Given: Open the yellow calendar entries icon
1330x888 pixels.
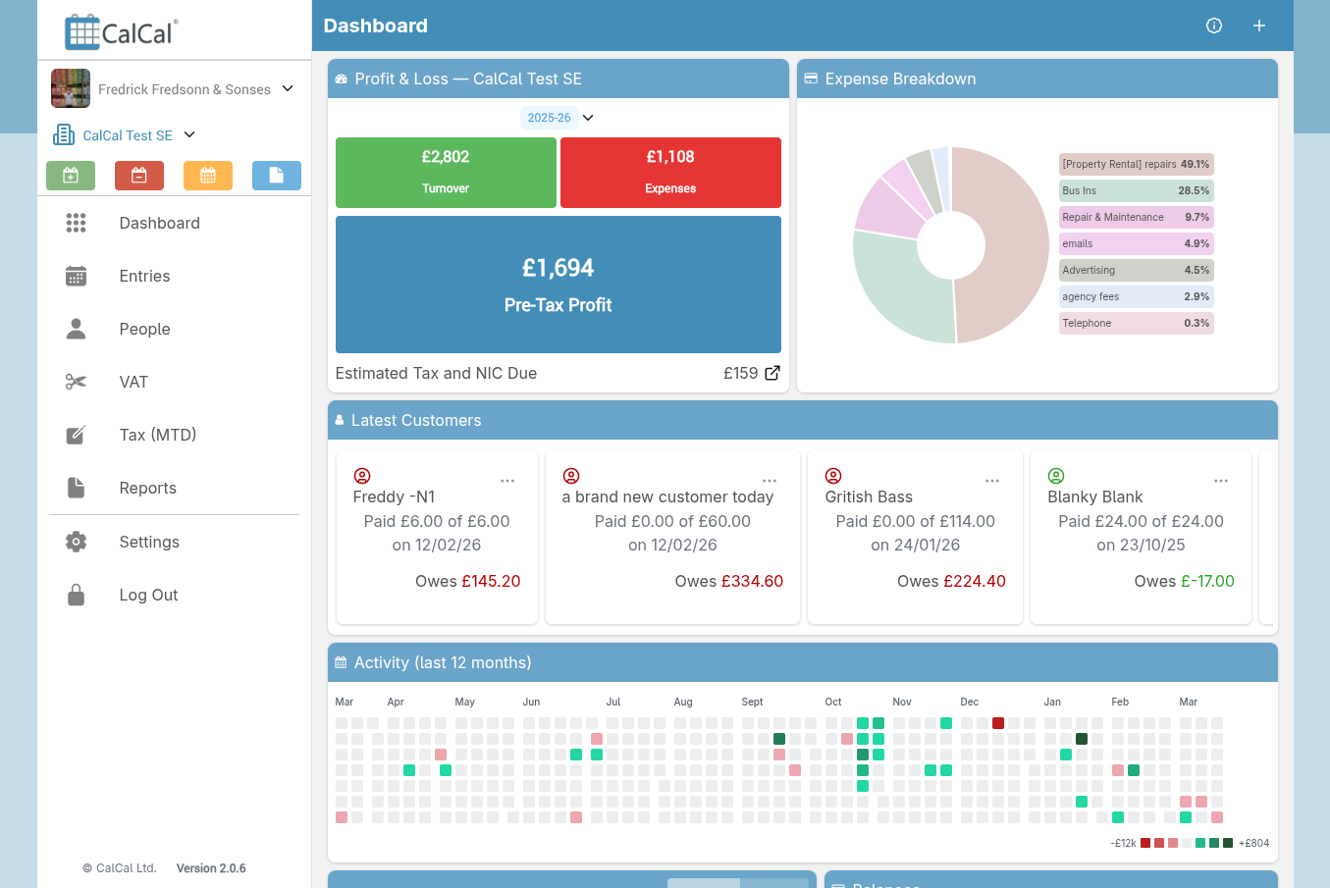Looking at the screenshot, I should pos(207,175).
